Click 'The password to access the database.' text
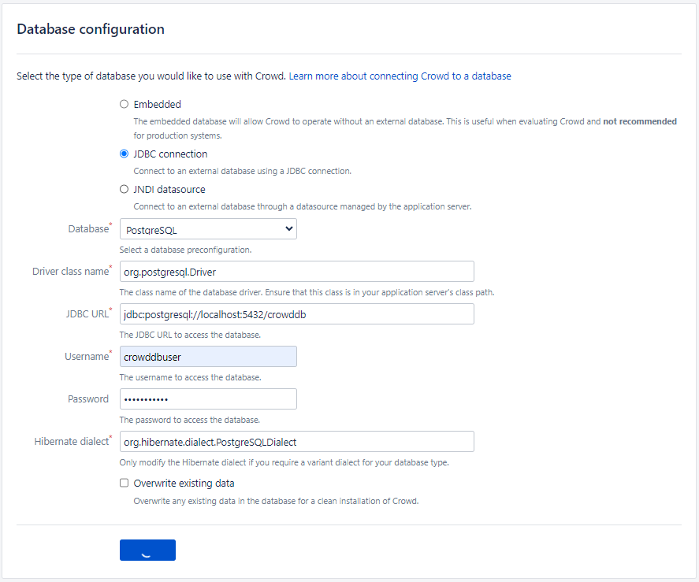The height and width of the screenshot is (582, 699). 189,421
